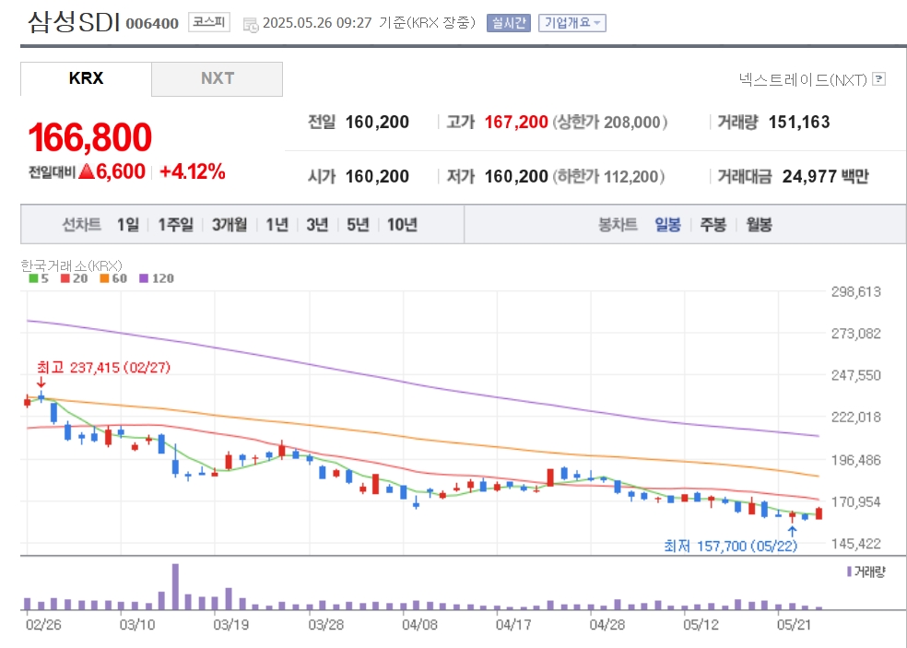Select the 주봉 weekly candle chart
The width and height of the screenshot is (907, 648).
click(713, 225)
